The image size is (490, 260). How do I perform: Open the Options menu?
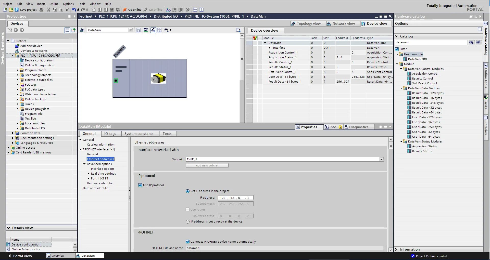pos(68,4)
